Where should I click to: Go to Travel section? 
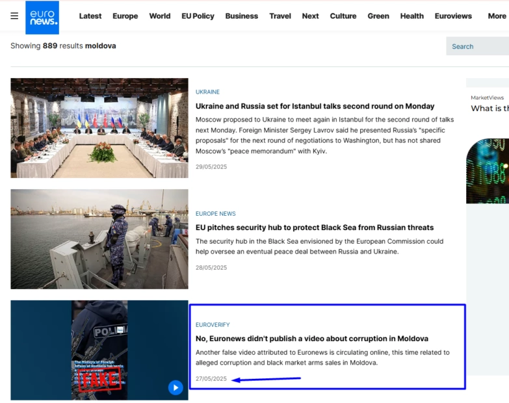(x=280, y=16)
